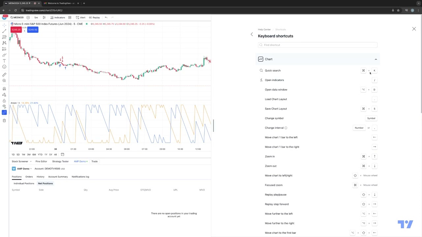Close the Keyboard shortcuts panel
The image size is (422, 237).
coord(414,29)
